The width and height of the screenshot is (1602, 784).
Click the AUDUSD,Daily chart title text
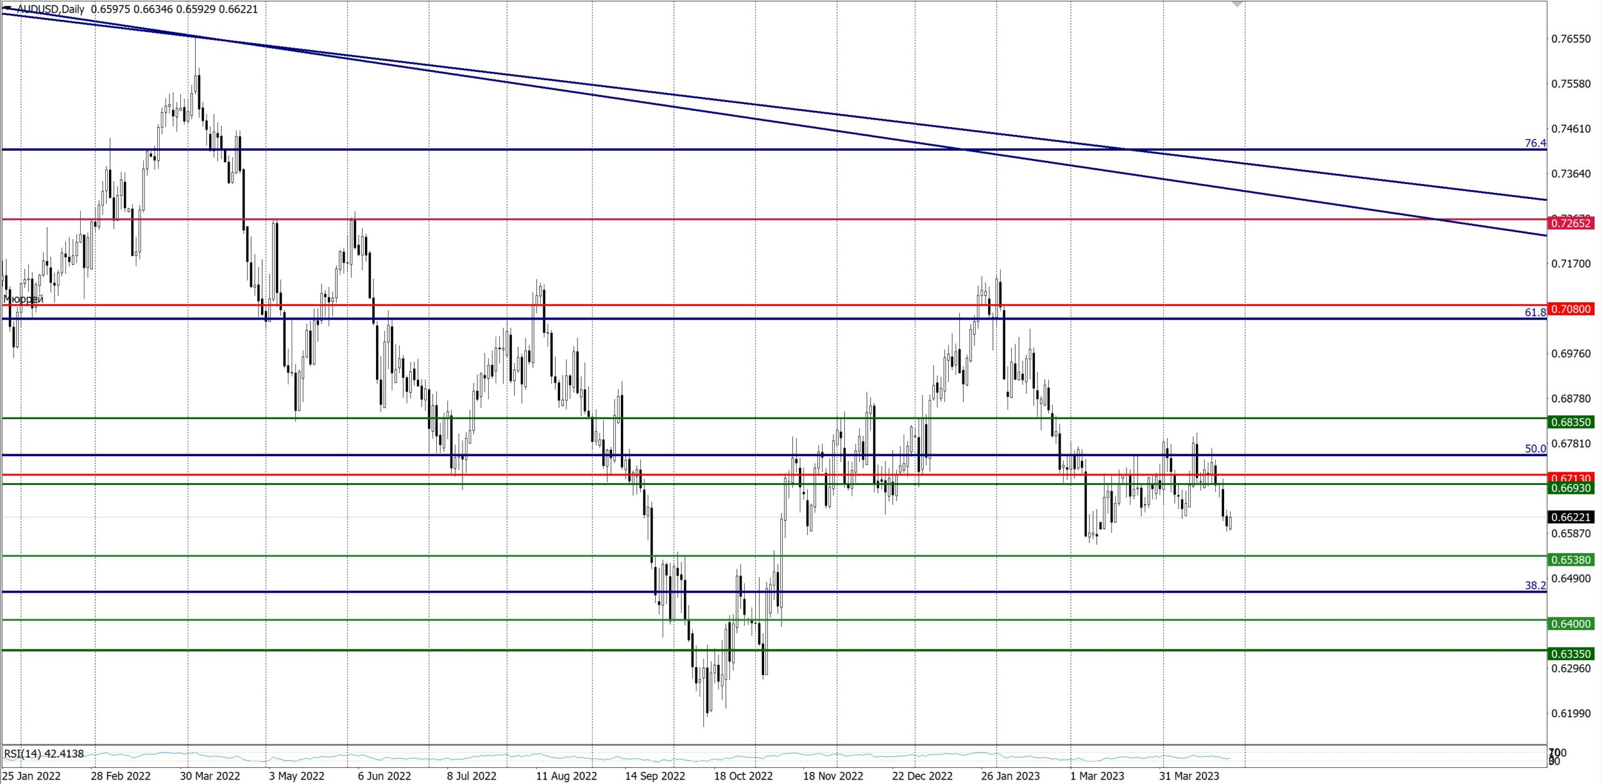51,9
